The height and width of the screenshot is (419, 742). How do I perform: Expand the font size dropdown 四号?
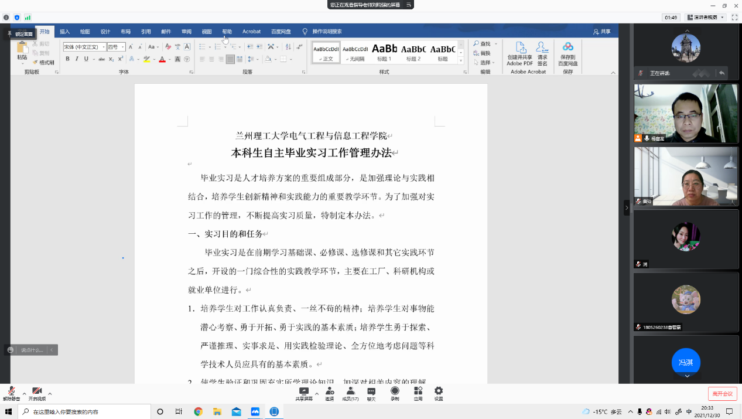116,47
